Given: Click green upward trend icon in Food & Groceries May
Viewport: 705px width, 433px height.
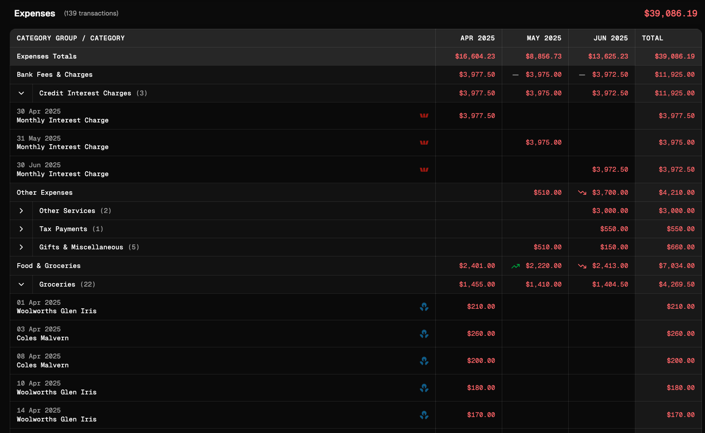Looking at the screenshot, I should click(x=516, y=266).
